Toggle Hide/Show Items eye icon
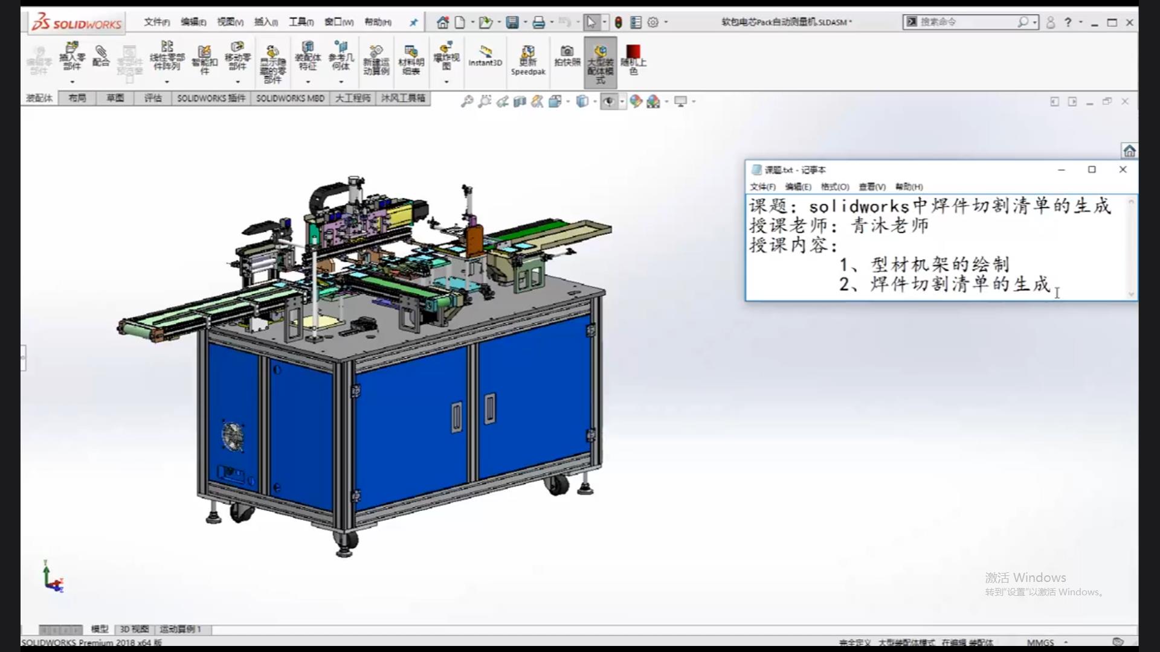The width and height of the screenshot is (1160, 652). coord(609,101)
